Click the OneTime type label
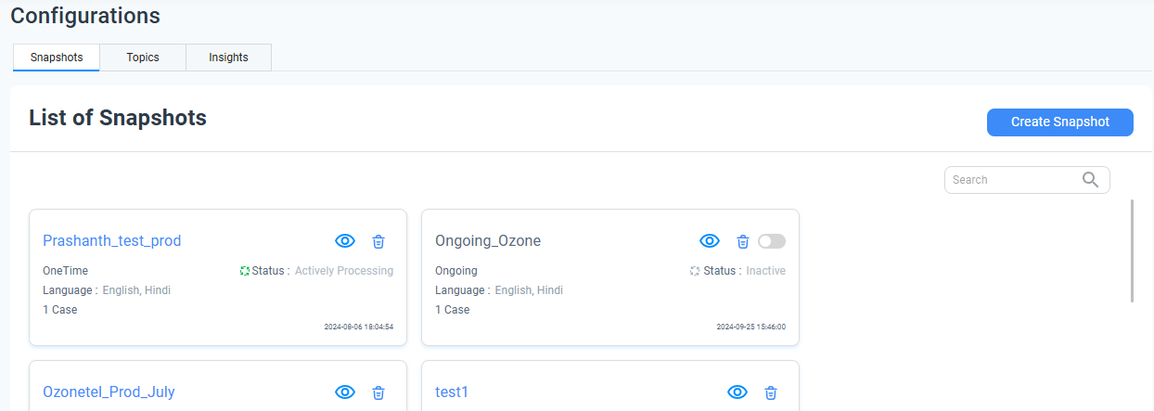This screenshot has width=1154, height=411. 66,271
